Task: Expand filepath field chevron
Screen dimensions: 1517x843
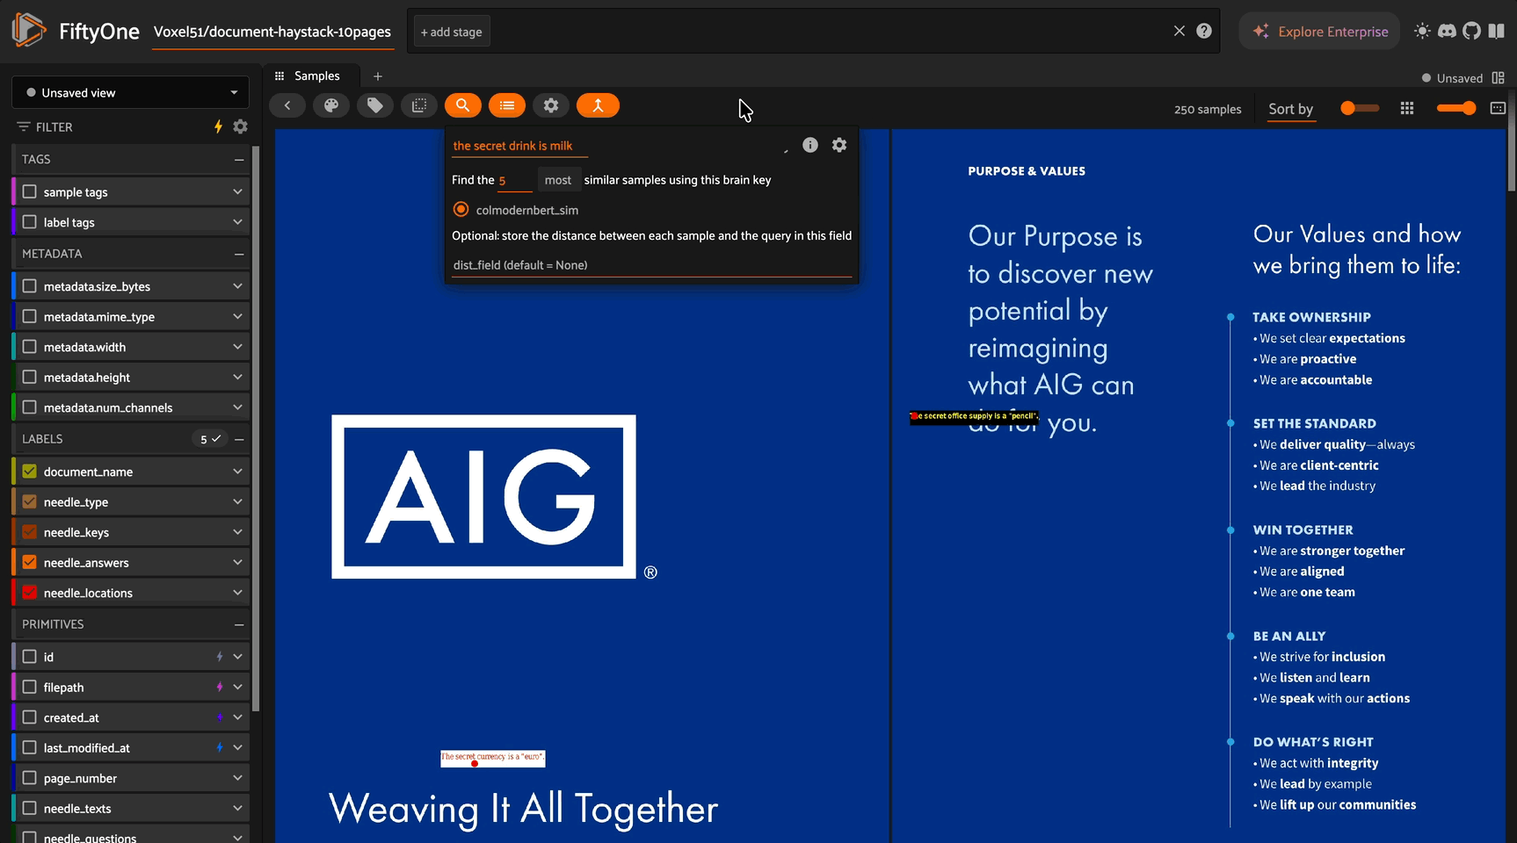Action: coord(237,687)
